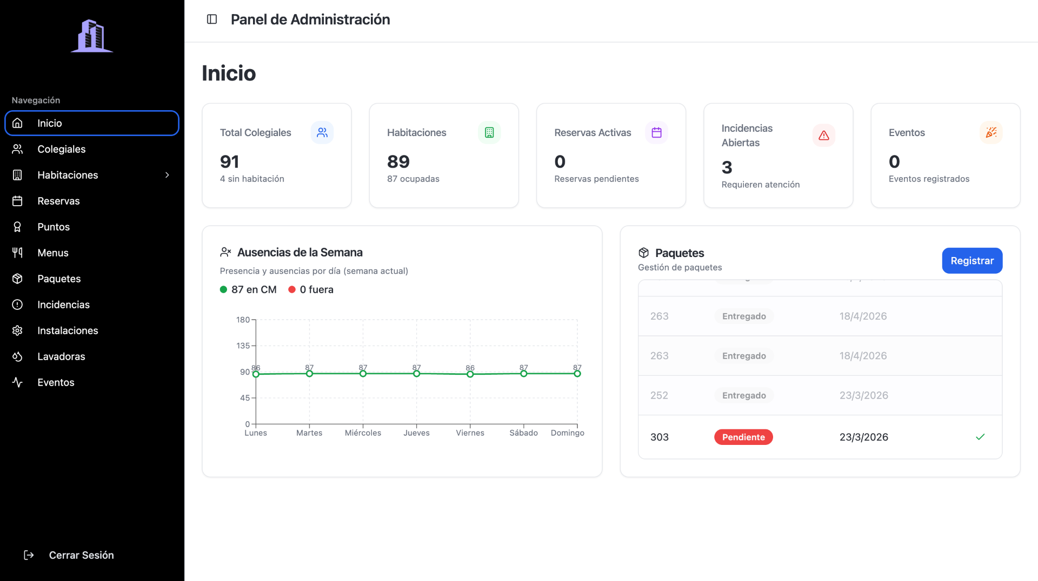The image size is (1038, 581).
Task: Open Instalaciones section
Action: (92, 330)
